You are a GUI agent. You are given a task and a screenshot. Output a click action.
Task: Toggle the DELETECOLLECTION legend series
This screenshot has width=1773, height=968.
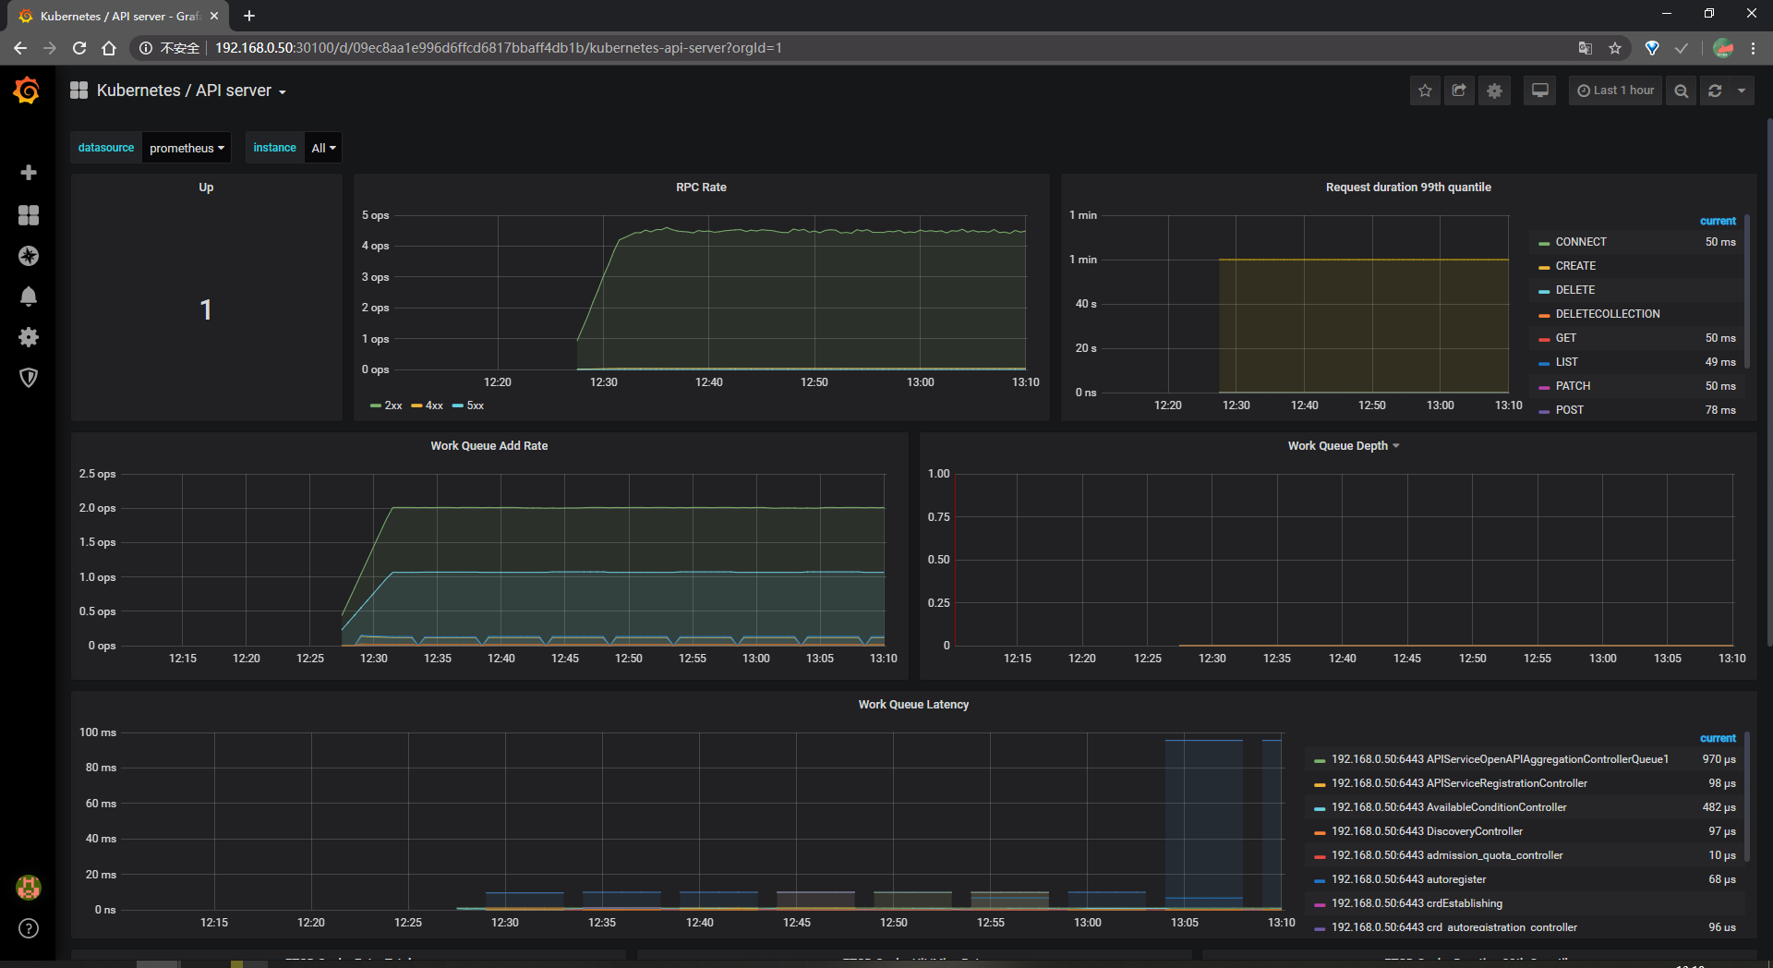(x=1608, y=314)
